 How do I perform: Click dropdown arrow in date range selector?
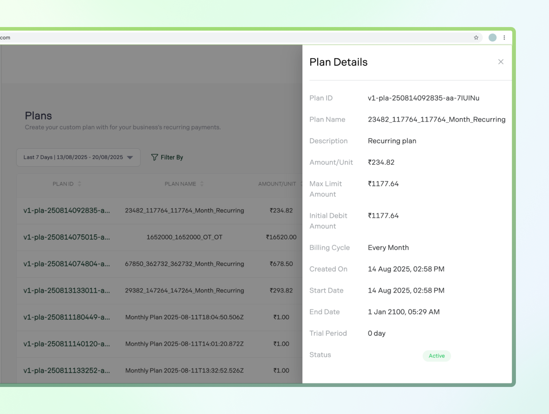coord(130,157)
